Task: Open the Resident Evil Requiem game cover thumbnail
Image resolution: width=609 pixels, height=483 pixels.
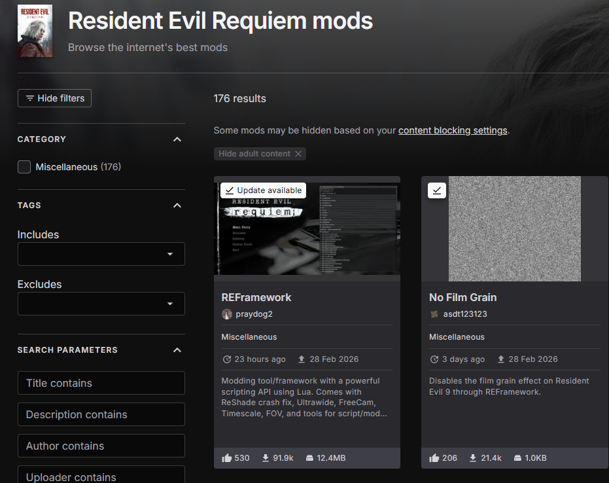Action: 35,31
